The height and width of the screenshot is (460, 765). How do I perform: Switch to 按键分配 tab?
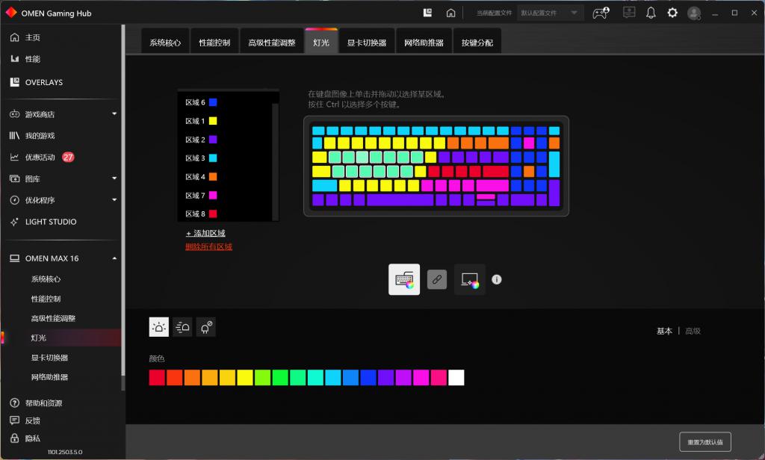click(477, 42)
